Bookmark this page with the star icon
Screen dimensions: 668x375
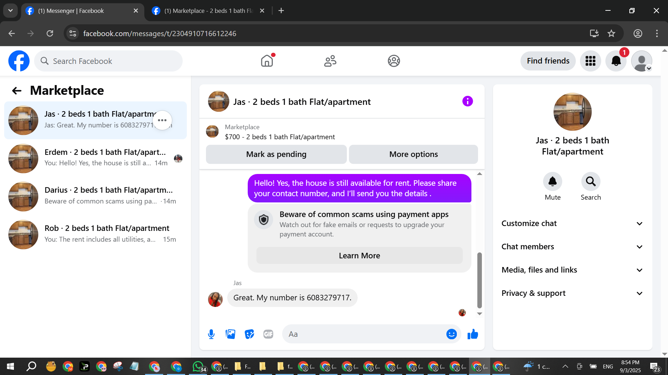click(611, 33)
